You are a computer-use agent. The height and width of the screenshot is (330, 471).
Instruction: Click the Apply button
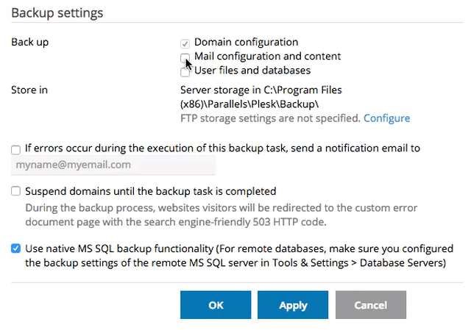293,305
